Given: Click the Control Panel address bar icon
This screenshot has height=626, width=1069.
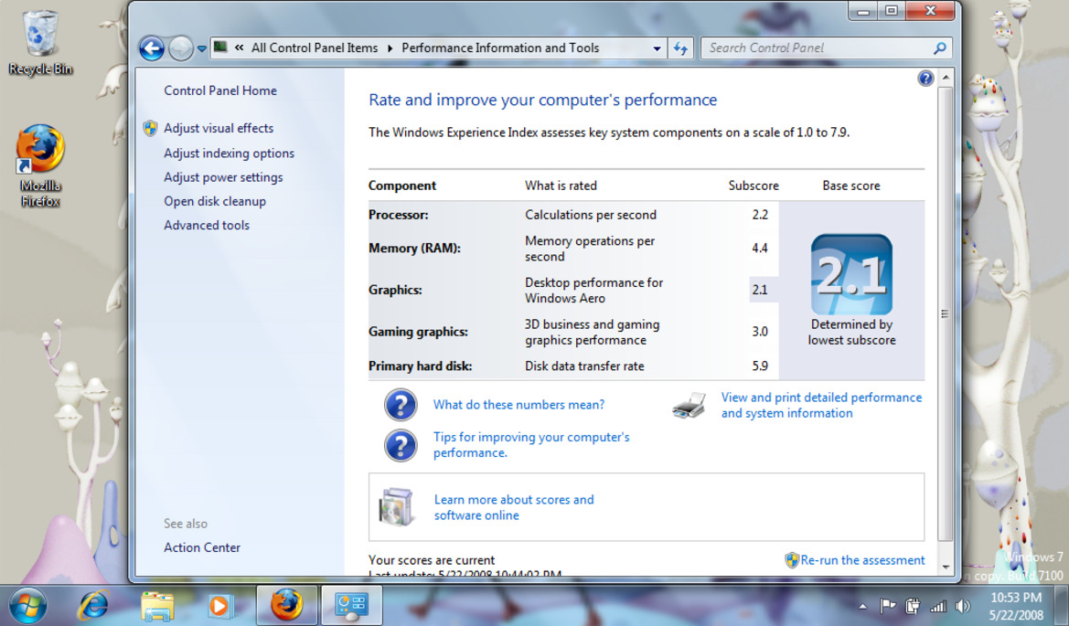Looking at the screenshot, I should (220, 47).
